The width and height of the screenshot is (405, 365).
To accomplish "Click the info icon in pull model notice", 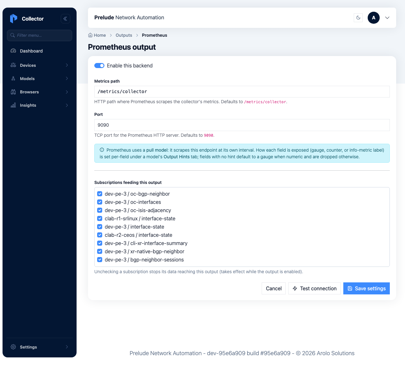I will [102, 150].
